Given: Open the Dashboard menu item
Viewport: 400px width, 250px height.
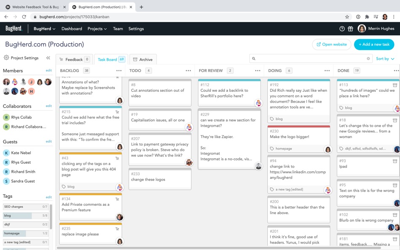Looking at the screenshot, I should click(x=72, y=29).
